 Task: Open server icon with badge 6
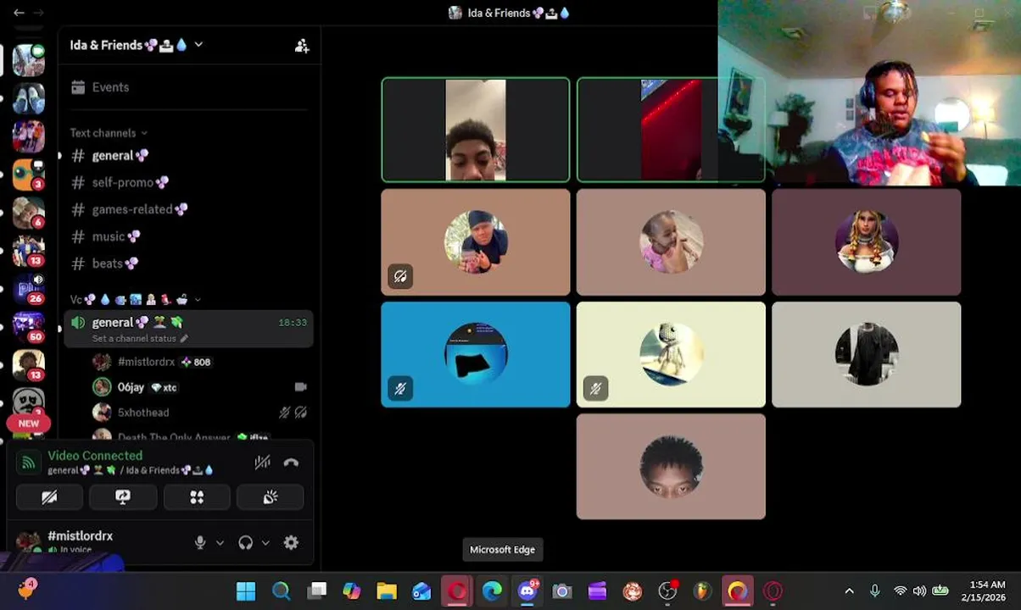[x=29, y=213]
